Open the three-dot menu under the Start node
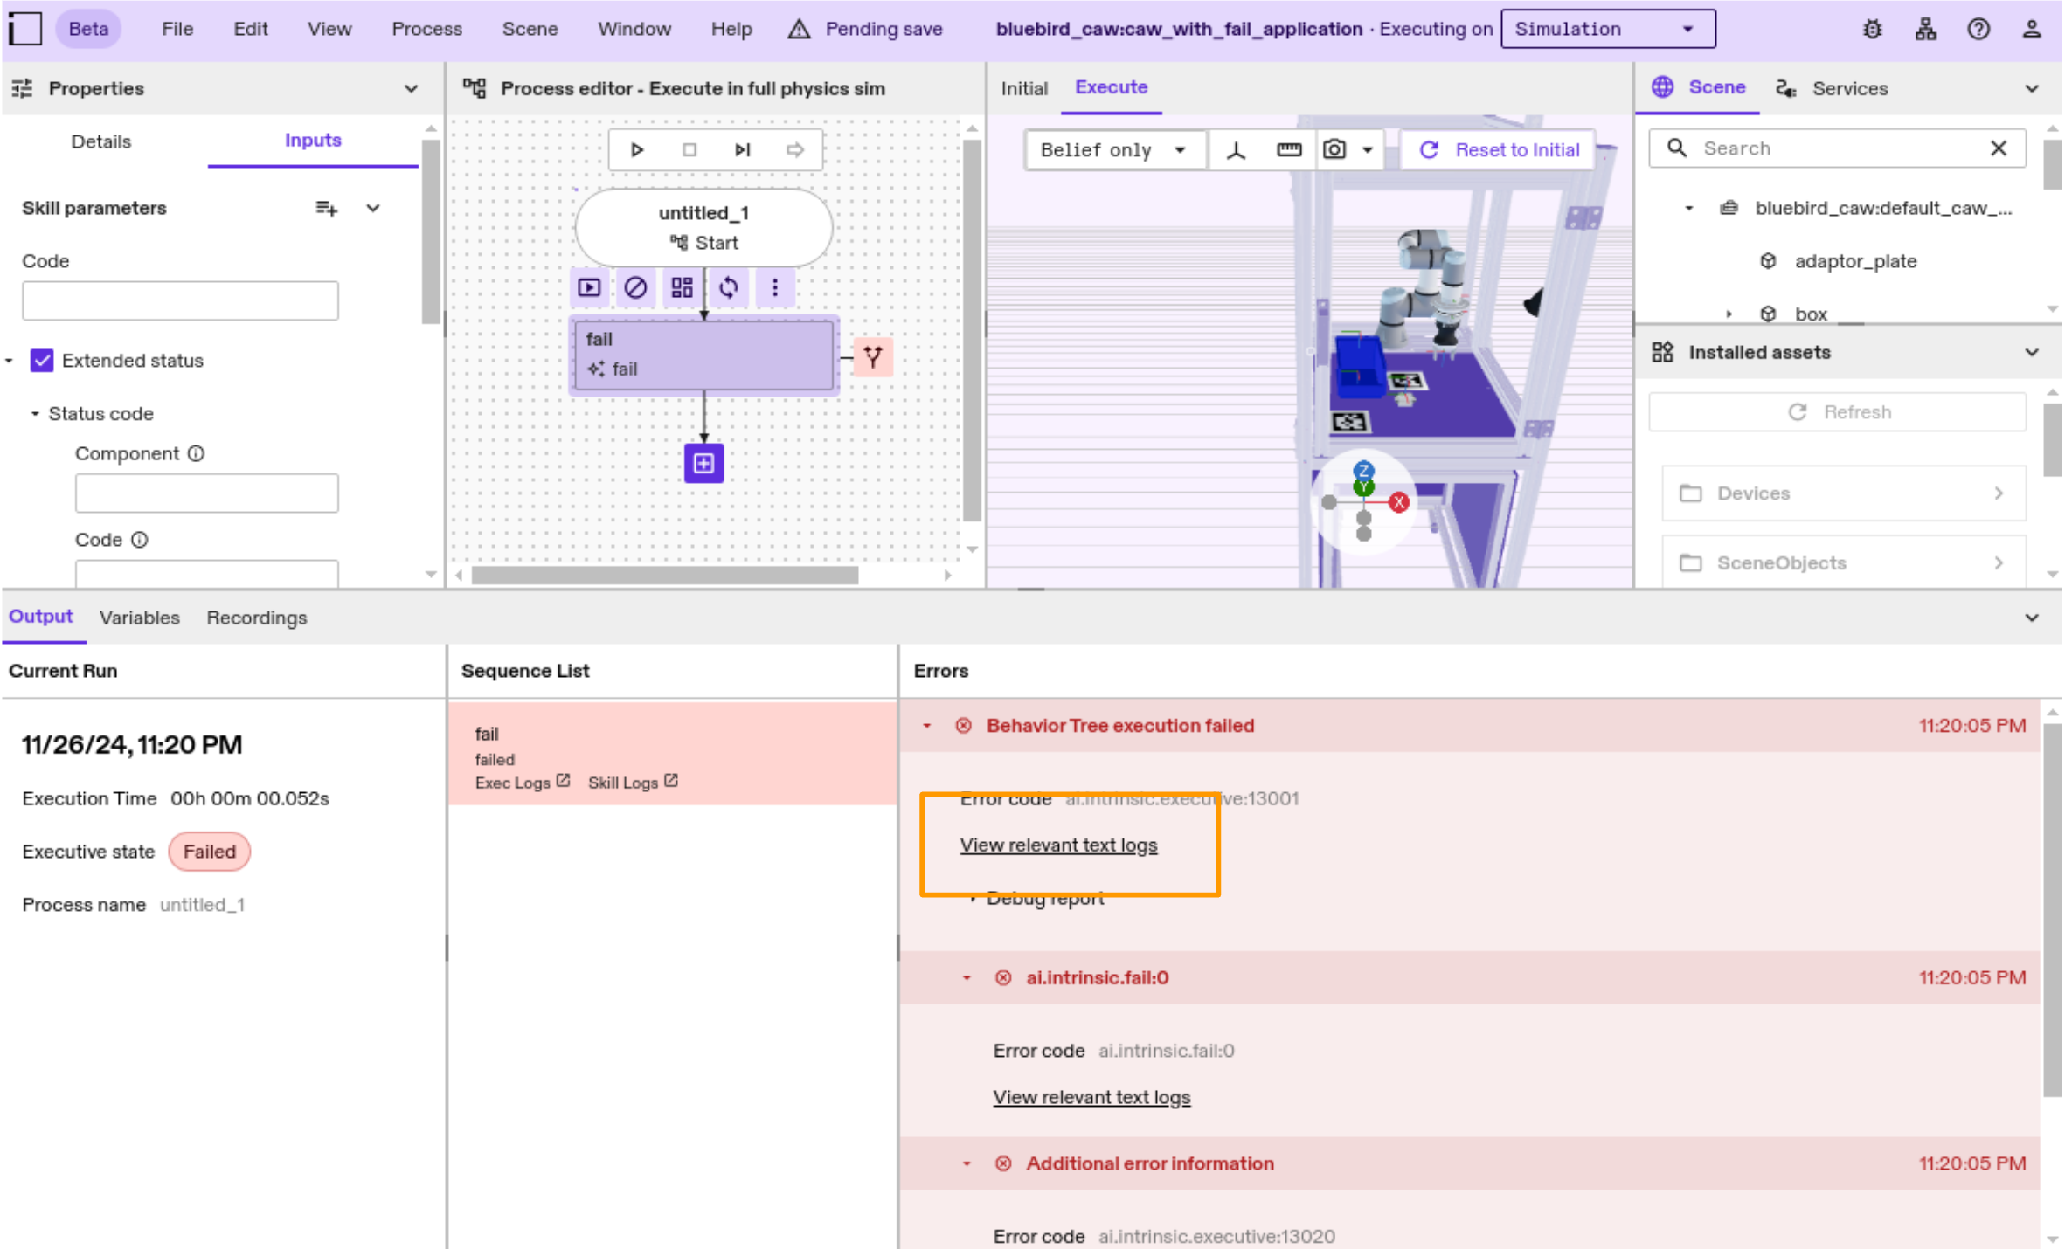 (x=774, y=287)
